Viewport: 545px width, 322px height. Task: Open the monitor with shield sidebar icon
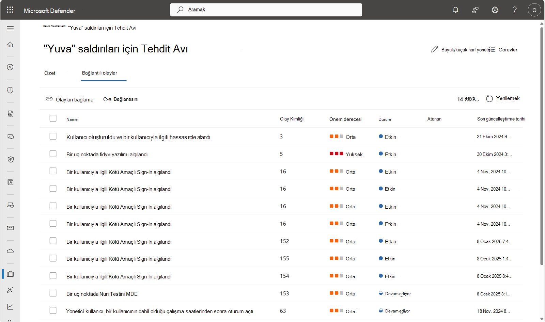10,205
